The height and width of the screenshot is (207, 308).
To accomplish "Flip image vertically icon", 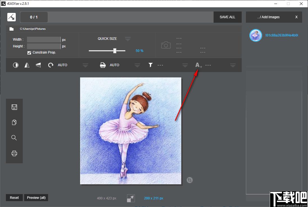I will 38,65.
